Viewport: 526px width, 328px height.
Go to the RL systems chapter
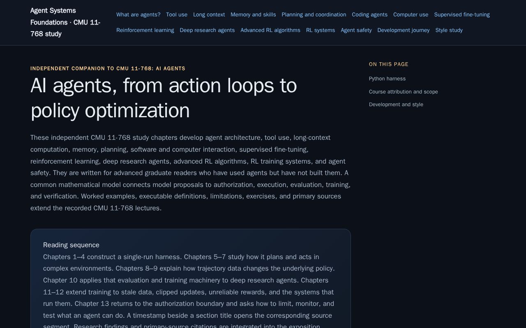coord(321,30)
